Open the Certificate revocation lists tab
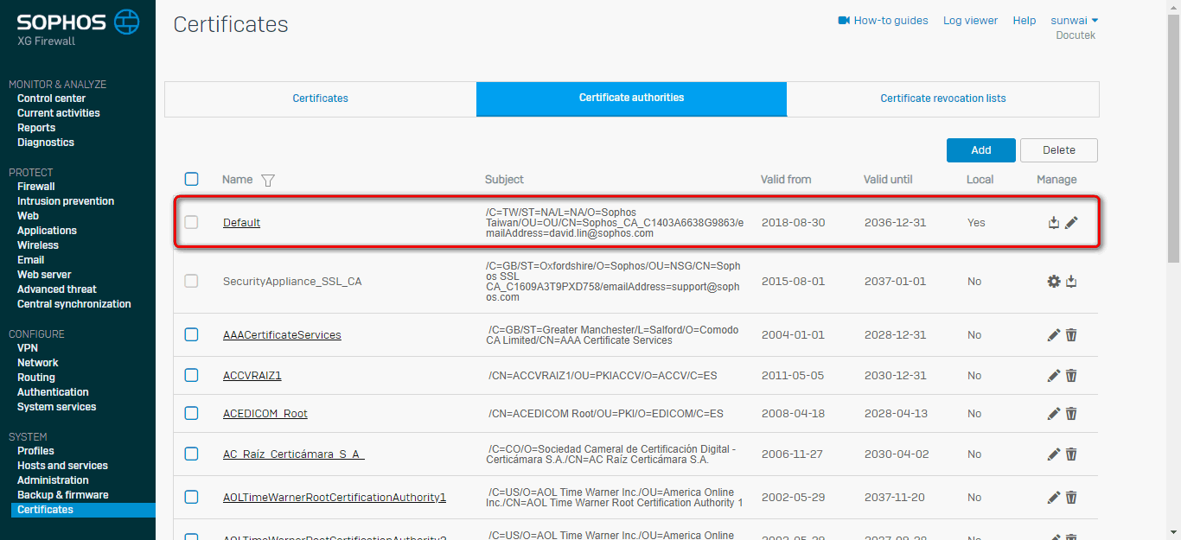This screenshot has height=540, width=1181. pos(943,98)
